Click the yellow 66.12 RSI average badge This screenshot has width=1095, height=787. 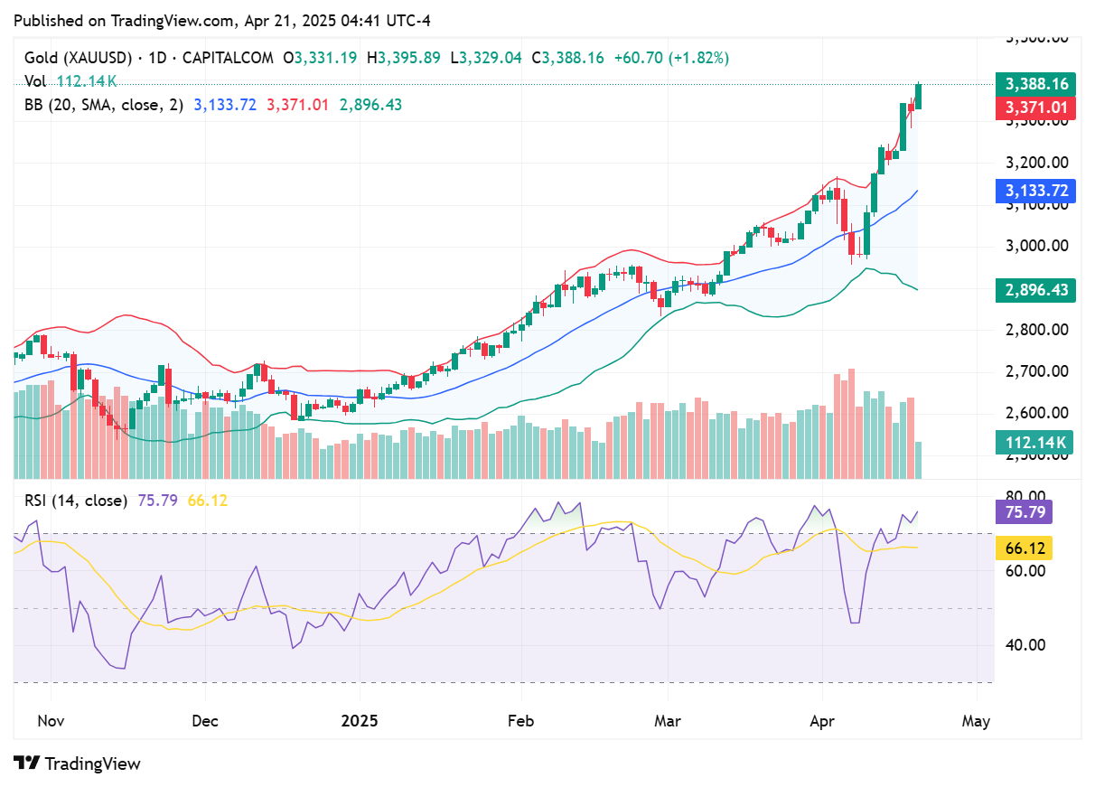pos(1024,548)
